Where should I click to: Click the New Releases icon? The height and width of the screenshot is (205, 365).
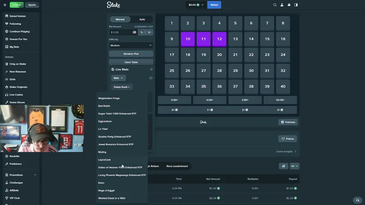click(x=6, y=72)
